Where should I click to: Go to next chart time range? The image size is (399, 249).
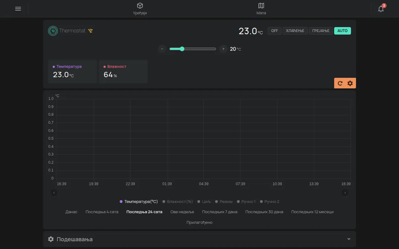[x=345, y=193]
